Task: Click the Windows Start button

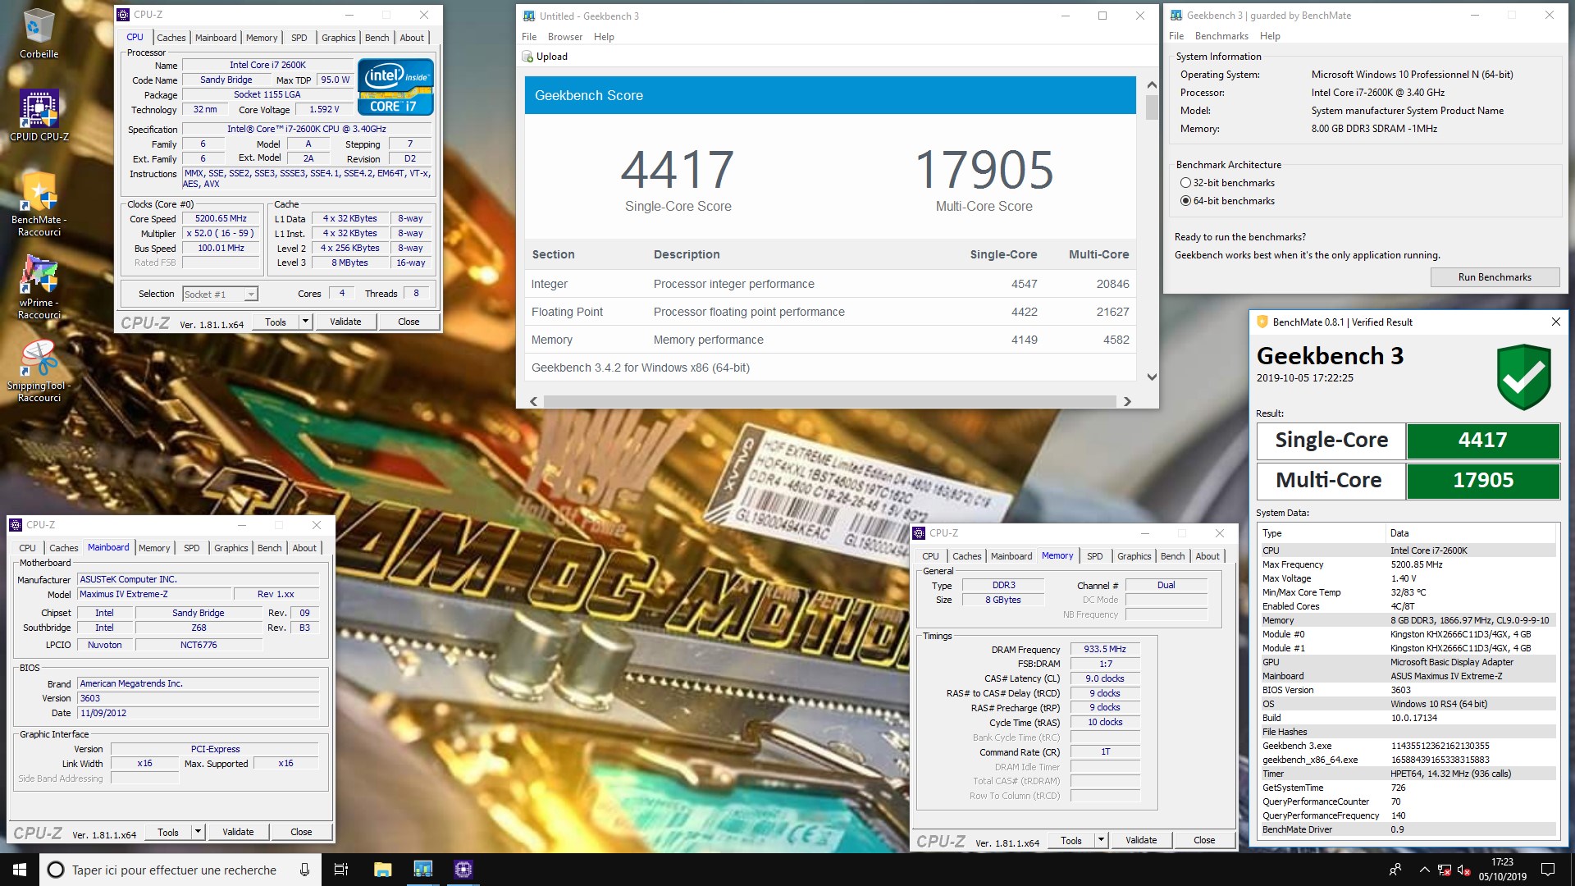Action: (20, 870)
